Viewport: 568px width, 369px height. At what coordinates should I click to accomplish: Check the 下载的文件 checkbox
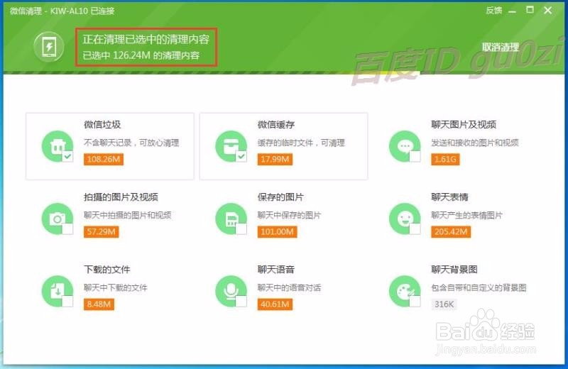[x=67, y=302]
